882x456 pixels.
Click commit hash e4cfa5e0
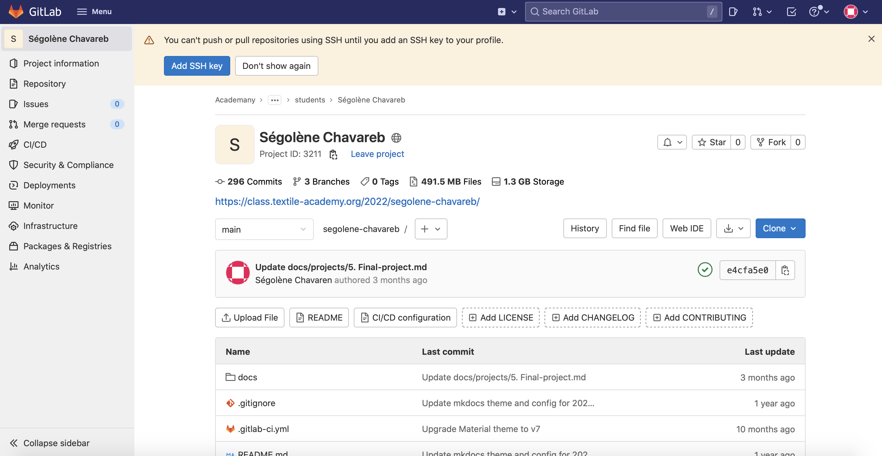tap(747, 270)
